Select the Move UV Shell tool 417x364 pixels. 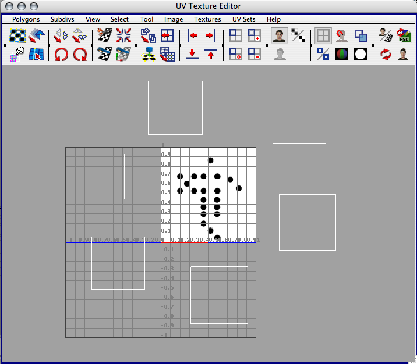pos(37,35)
